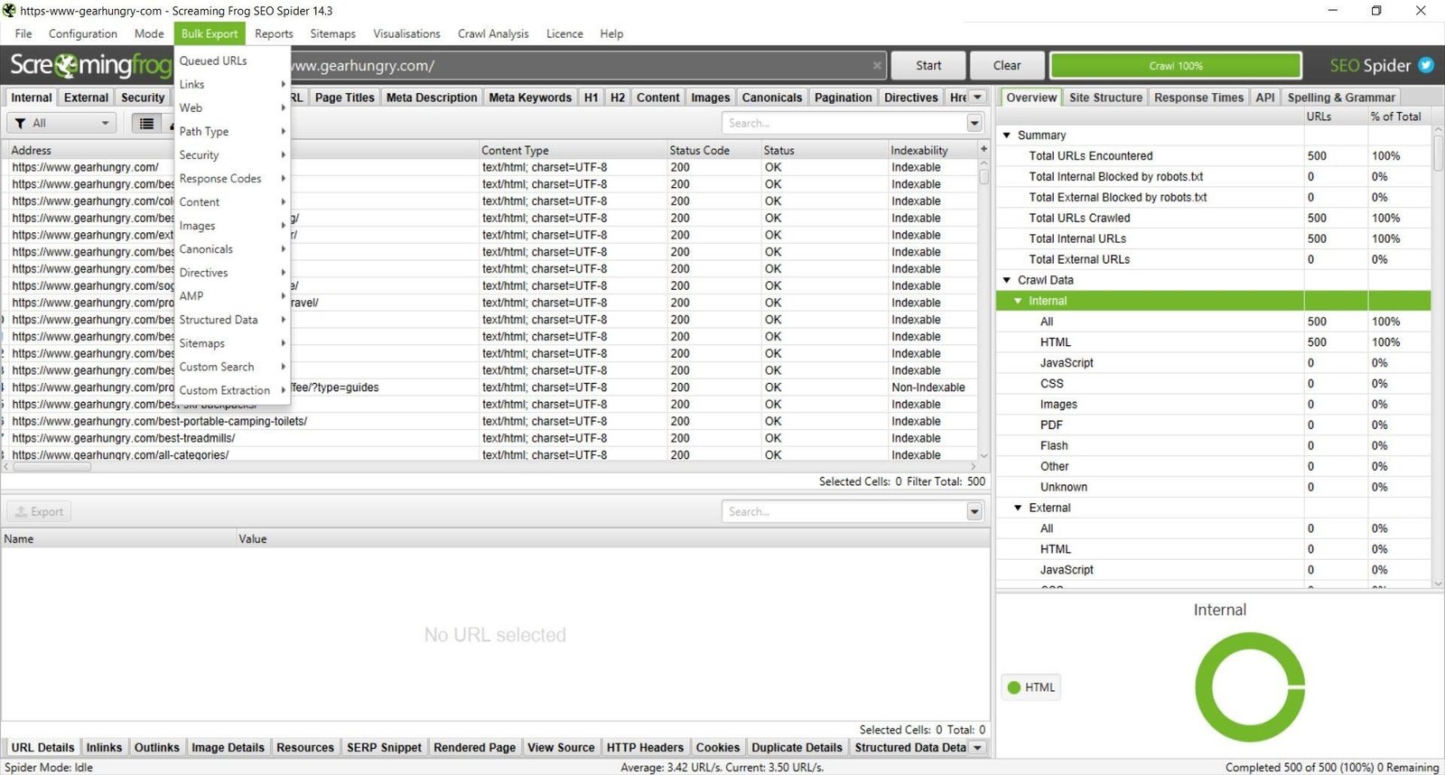Click the Clear button
This screenshot has width=1445, height=775.
pos(1007,65)
